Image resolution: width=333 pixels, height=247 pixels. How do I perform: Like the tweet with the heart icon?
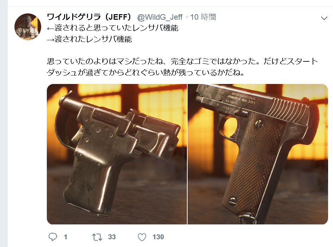(x=142, y=237)
